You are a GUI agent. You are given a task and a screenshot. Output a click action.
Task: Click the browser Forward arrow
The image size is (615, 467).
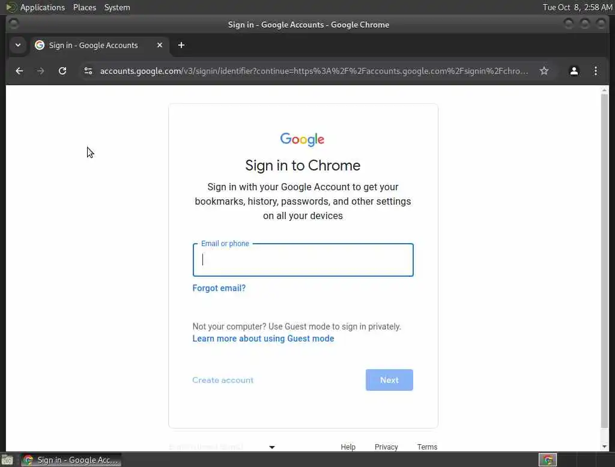coord(40,71)
